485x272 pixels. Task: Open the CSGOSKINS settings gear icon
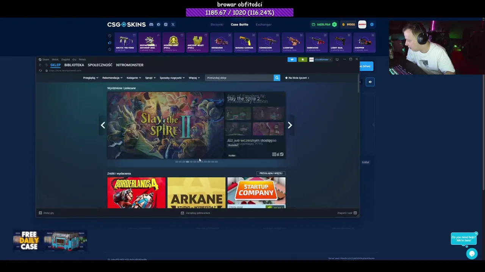[x=372, y=25]
